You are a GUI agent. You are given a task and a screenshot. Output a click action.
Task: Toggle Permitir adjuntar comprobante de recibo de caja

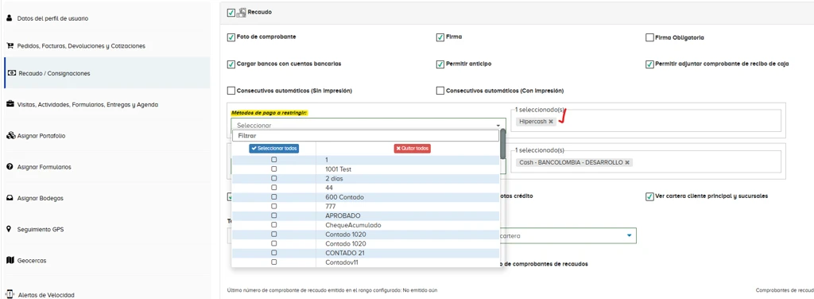649,64
